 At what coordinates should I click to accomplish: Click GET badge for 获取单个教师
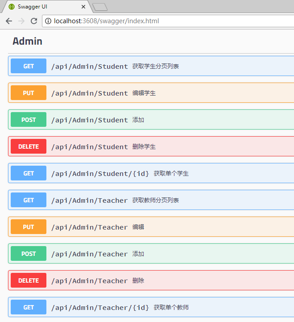(29, 307)
